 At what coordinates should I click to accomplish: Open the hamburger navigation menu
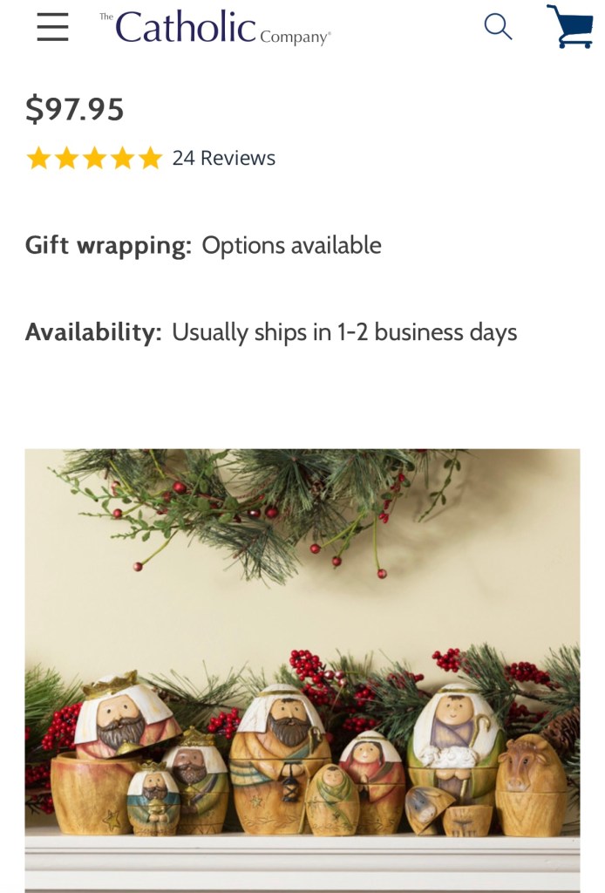coord(52,27)
